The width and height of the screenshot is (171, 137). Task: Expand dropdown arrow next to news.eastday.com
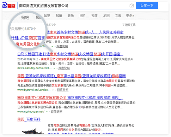pos(54,68)
